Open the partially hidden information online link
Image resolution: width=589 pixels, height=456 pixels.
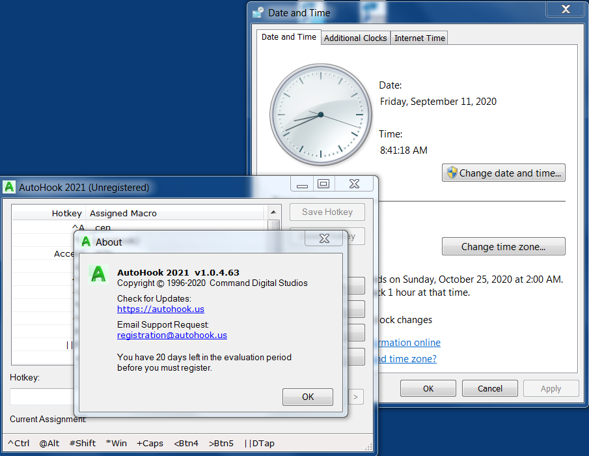pyautogui.click(x=409, y=343)
